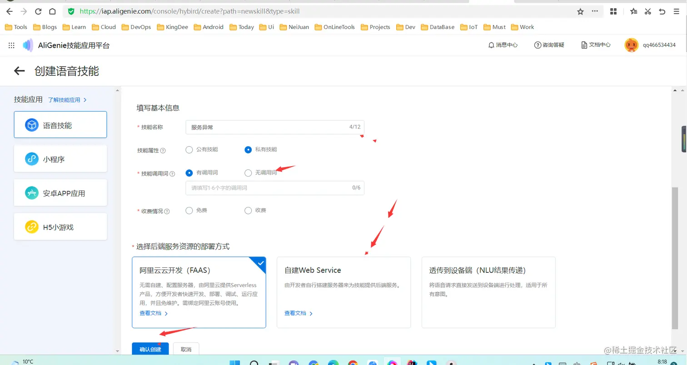Click the 确认创建 button

point(150,349)
